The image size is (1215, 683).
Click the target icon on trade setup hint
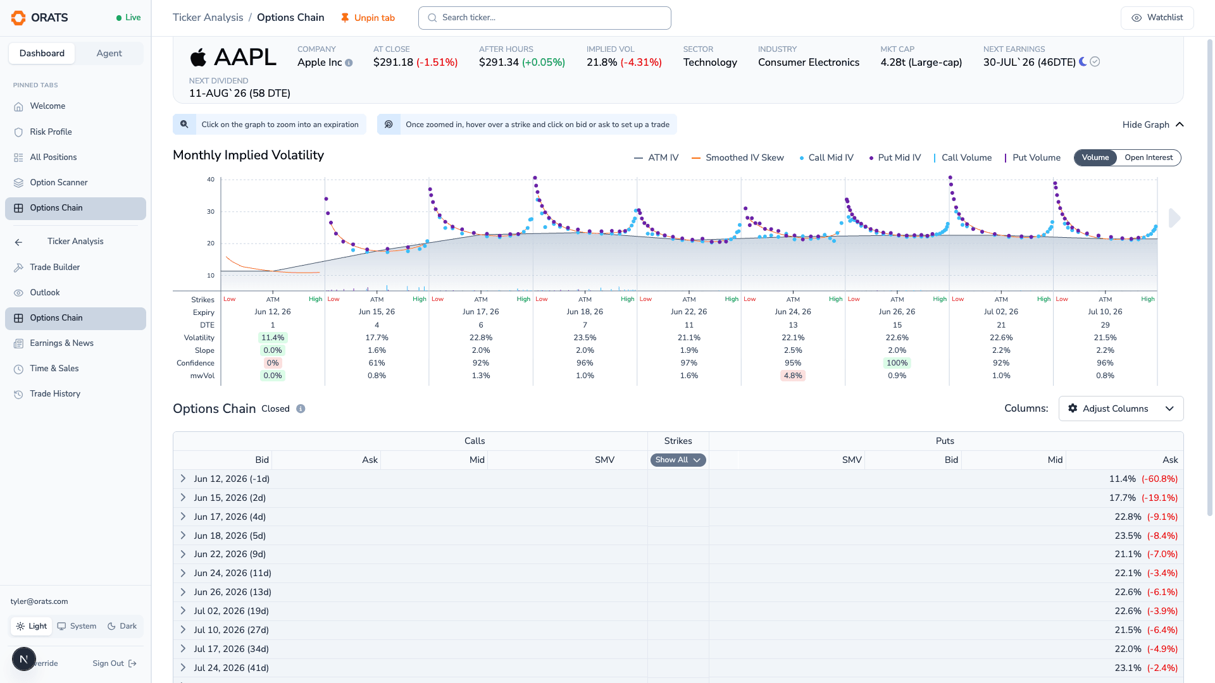pos(389,124)
